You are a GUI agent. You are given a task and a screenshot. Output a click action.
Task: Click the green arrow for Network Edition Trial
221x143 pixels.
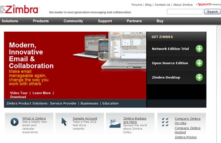[199, 49]
